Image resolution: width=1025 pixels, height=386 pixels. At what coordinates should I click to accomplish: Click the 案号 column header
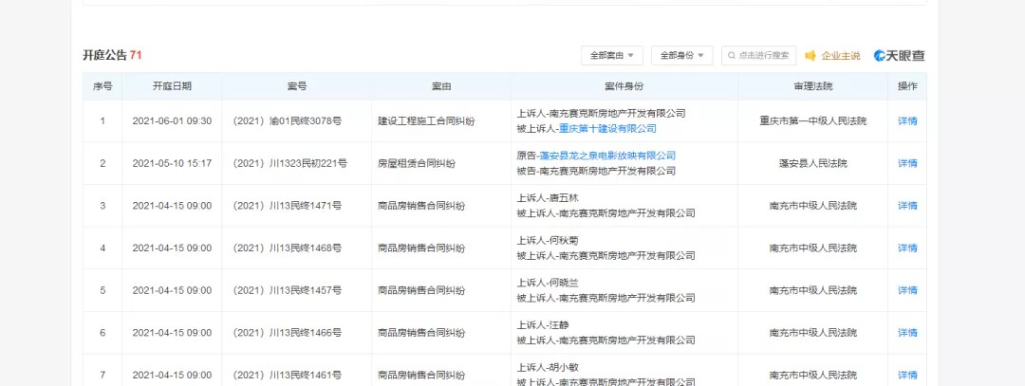[x=296, y=86]
